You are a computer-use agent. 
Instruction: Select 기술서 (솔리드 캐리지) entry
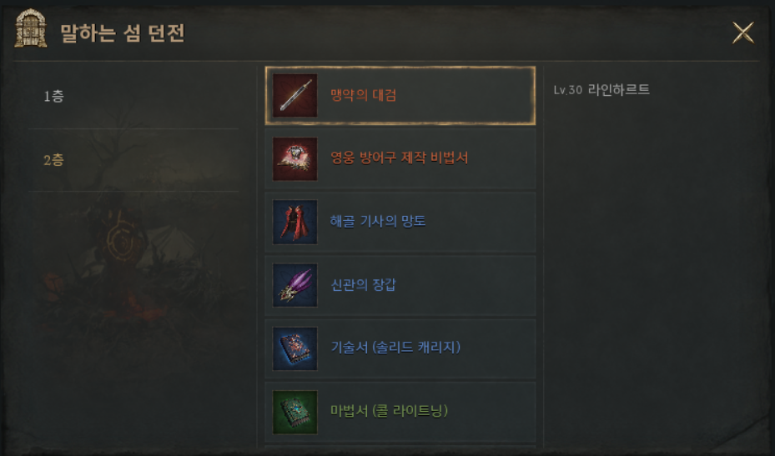click(400, 348)
